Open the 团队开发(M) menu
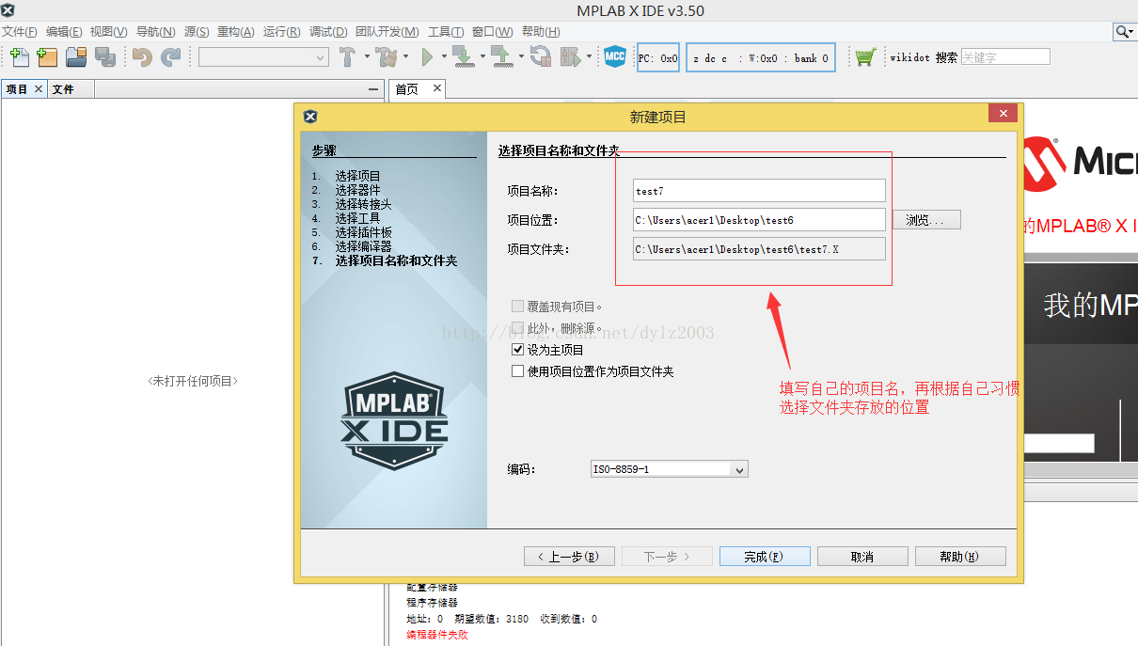1138x646 pixels. pyautogui.click(x=387, y=32)
